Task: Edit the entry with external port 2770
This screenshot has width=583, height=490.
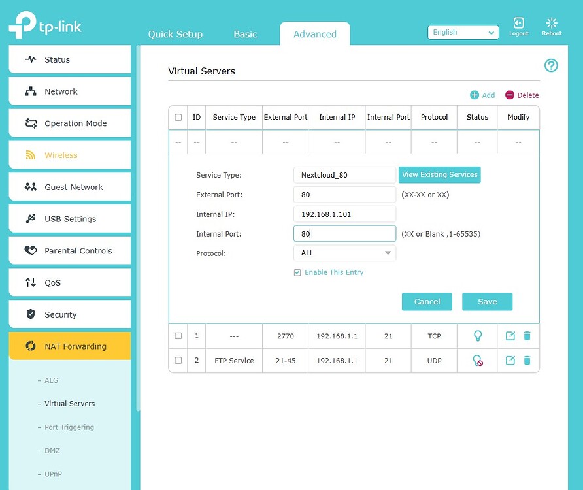Action: 510,336
